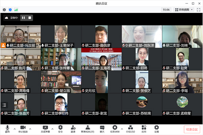The image size is (203, 135).
Task: Stop video with the camera button
Action: click(x=22, y=128)
